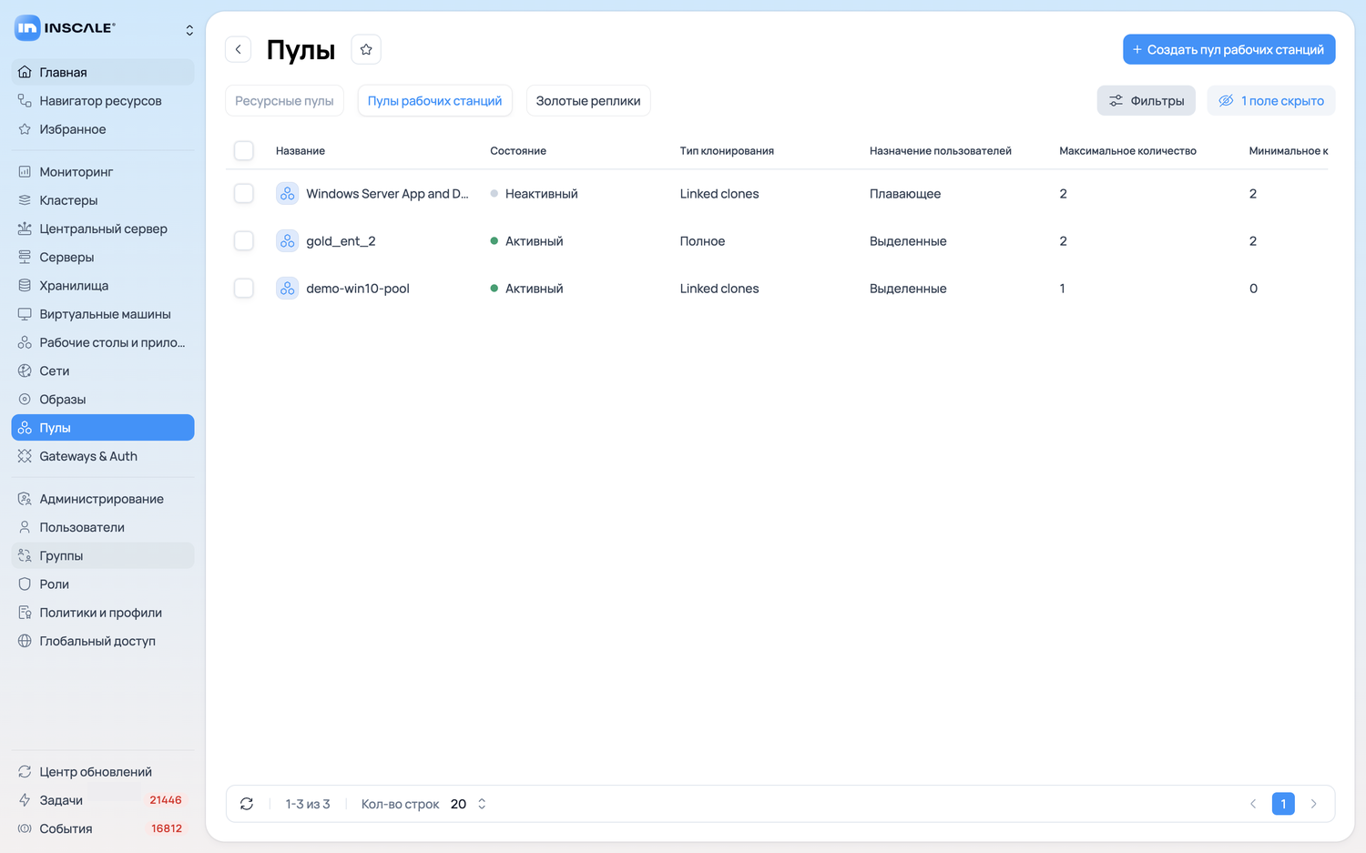Show hidden field via 1 поле скрыто

[x=1271, y=100]
